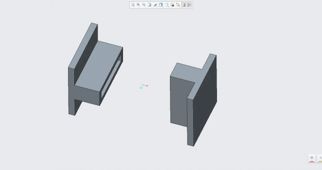
Task: Select the top face of left part
Action: pyautogui.click(x=99, y=66)
